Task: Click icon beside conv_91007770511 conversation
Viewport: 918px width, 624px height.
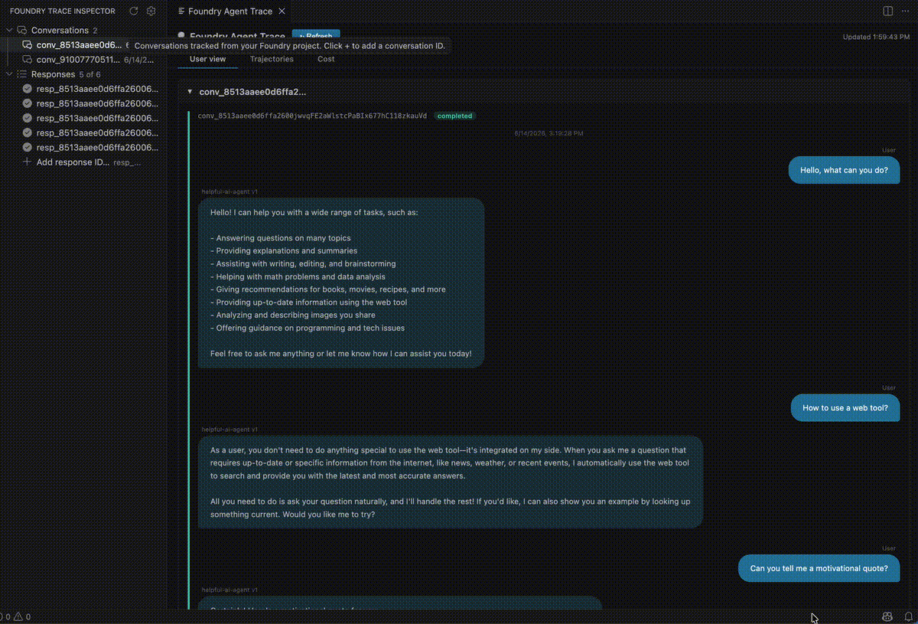Action: (x=28, y=60)
